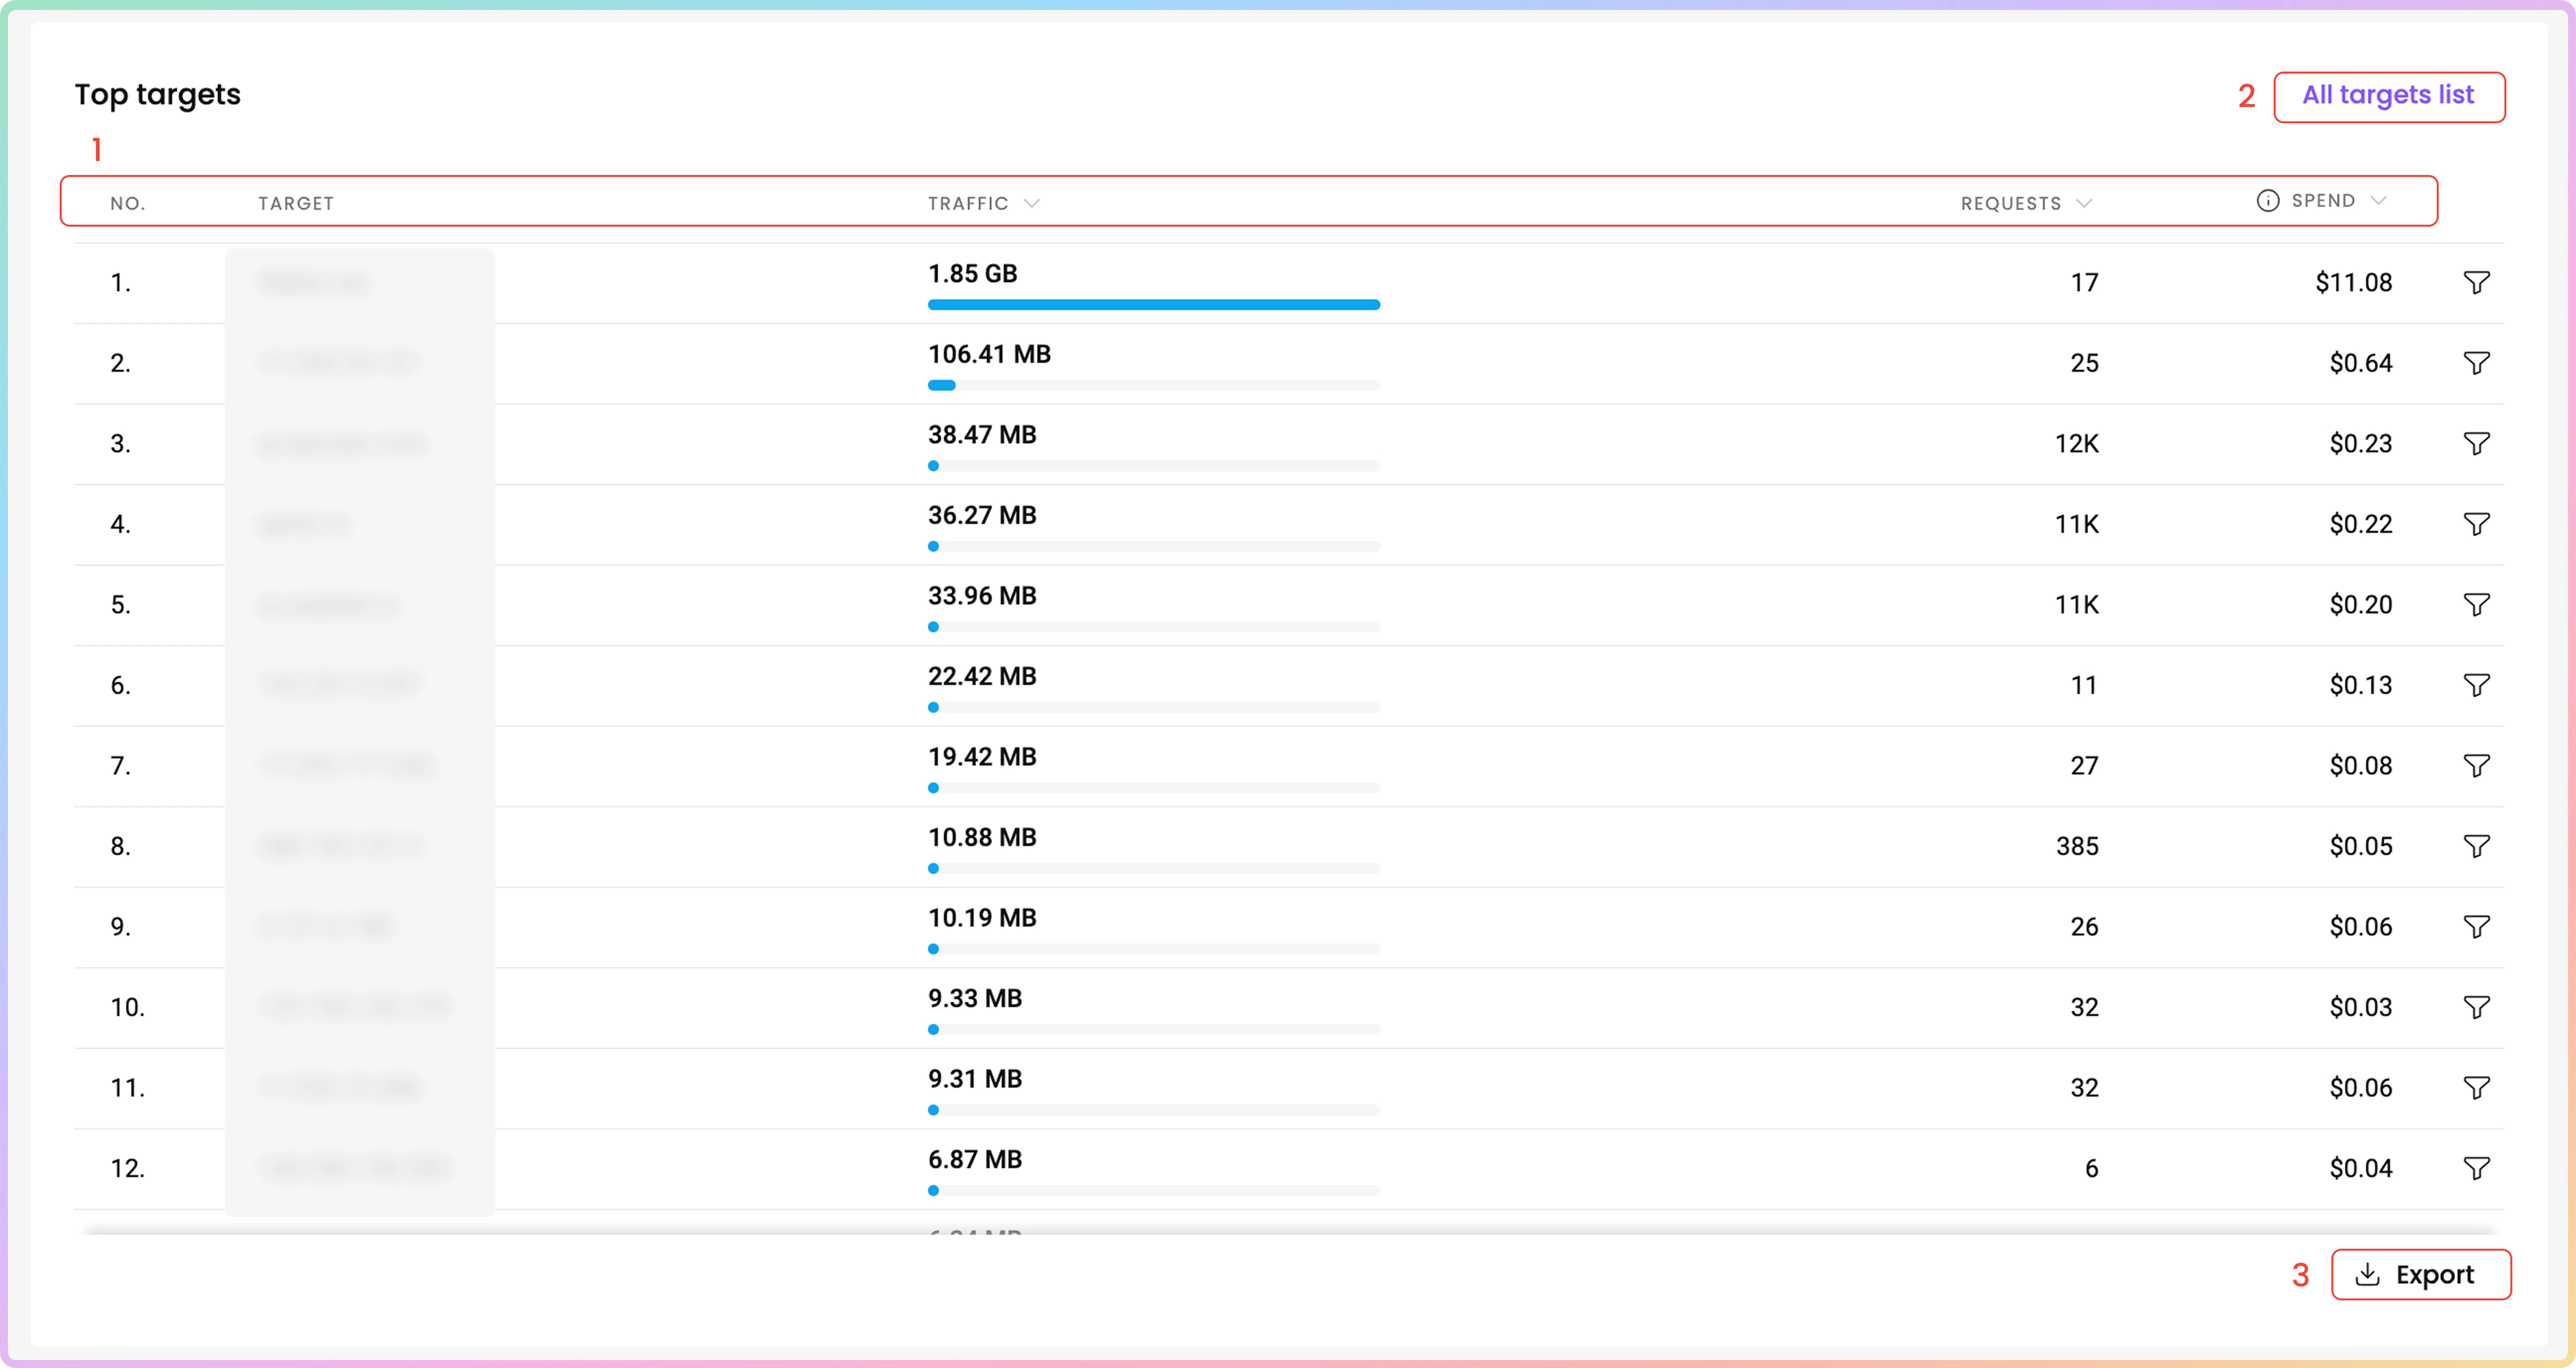Click filter icon for the $11.08 row
2576x1368 pixels.
[x=2476, y=283]
